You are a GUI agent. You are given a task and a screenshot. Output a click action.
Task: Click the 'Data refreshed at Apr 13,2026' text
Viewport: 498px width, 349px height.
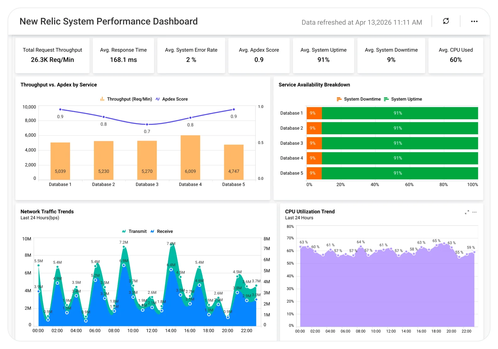coord(362,22)
